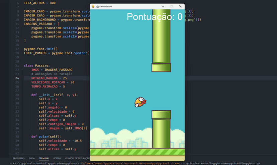Click 'self.altura = self.y' on line 41
The width and height of the screenshot is (277, 165).
(58, 149)
